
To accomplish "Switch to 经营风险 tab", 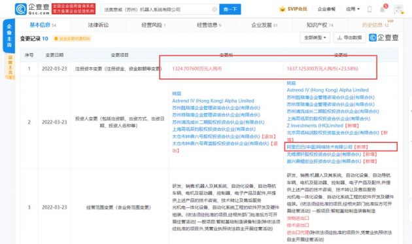I will tap(154, 25).
